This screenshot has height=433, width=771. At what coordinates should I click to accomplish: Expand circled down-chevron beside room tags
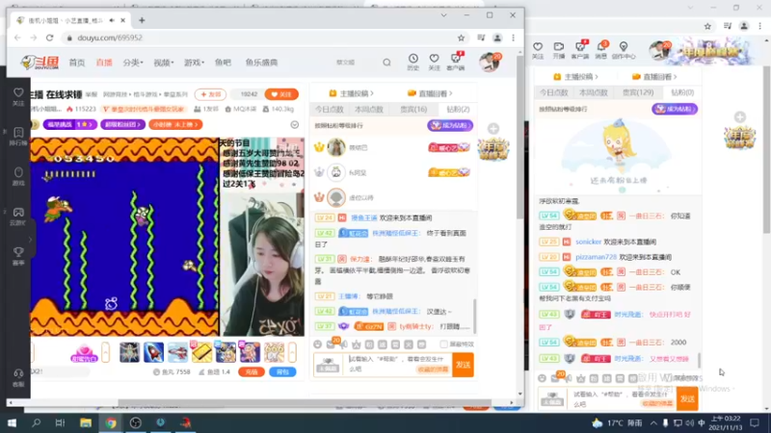(295, 125)
